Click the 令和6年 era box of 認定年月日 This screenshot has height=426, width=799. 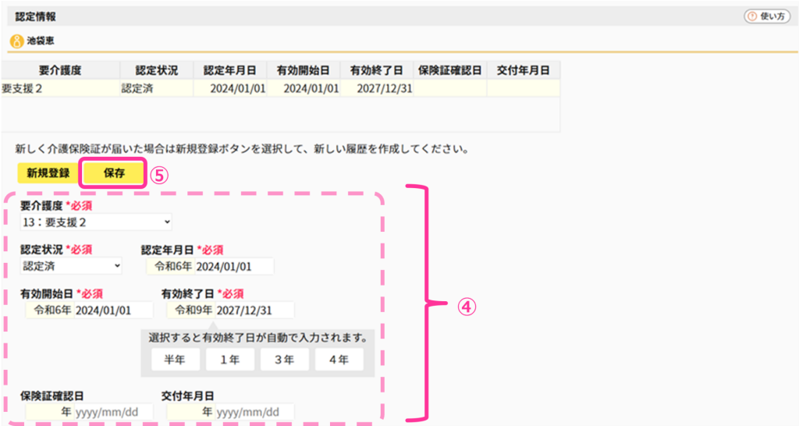(171, 266)
